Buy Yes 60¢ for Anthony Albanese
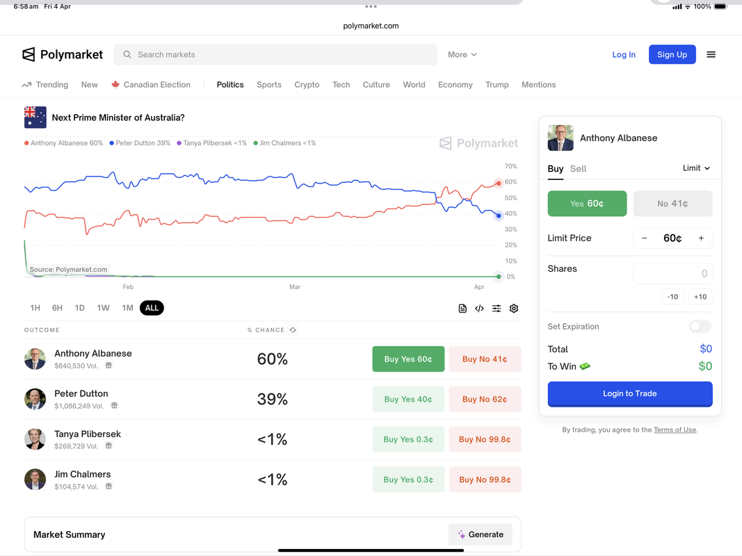The image size is (742, 556). click(408, 359)
